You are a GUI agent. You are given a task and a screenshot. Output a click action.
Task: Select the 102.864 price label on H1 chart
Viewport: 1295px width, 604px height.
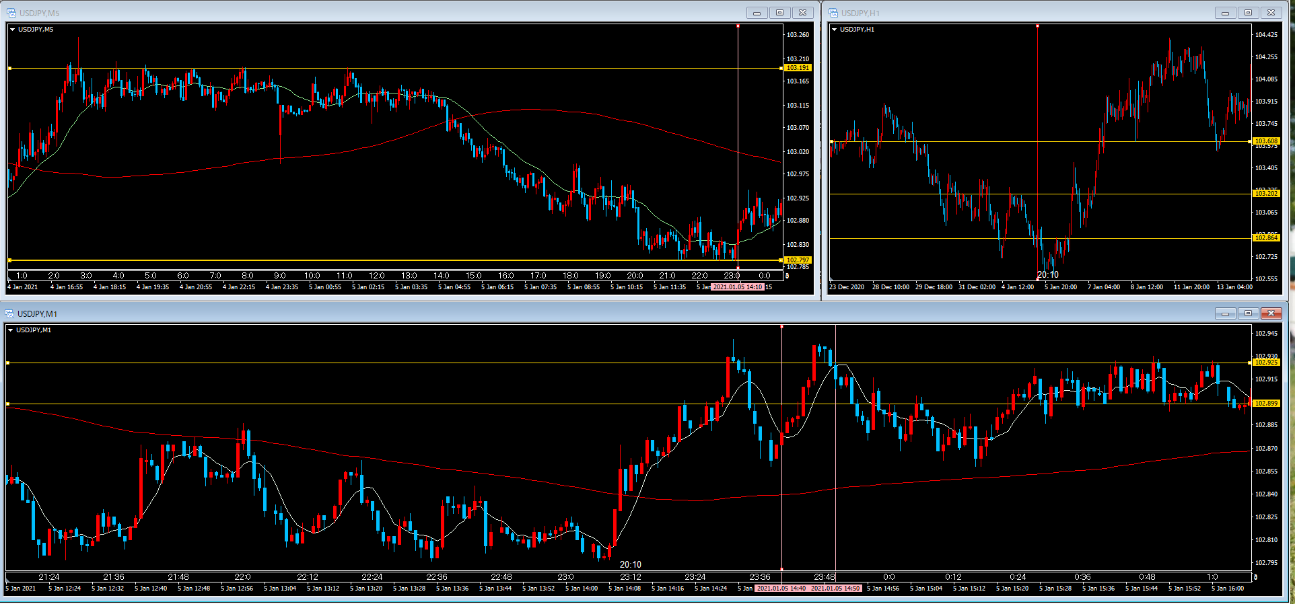coord(1266,238)
